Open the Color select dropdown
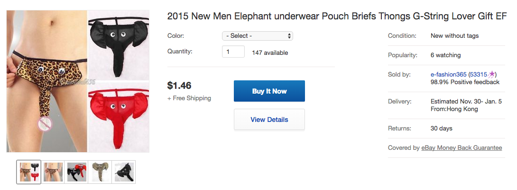 coord(258,36)
